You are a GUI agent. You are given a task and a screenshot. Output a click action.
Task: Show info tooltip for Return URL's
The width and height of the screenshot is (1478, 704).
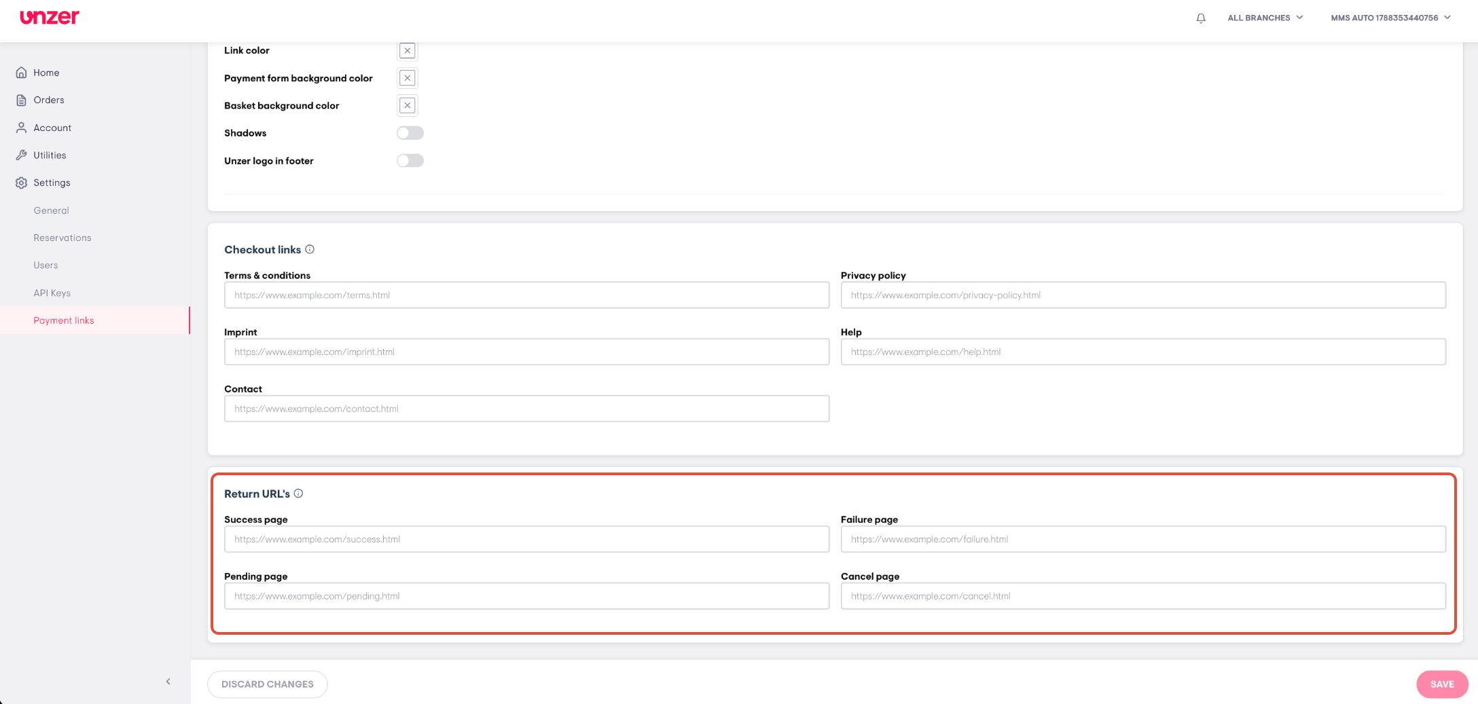pyautogui.click(x=298, y=494)
